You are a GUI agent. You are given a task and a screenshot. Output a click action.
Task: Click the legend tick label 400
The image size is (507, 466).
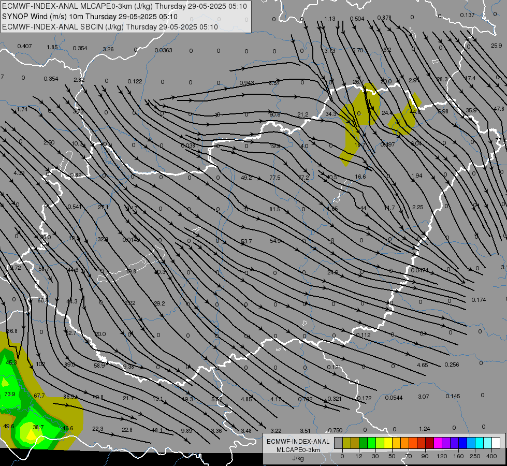[x=491, y=456]
